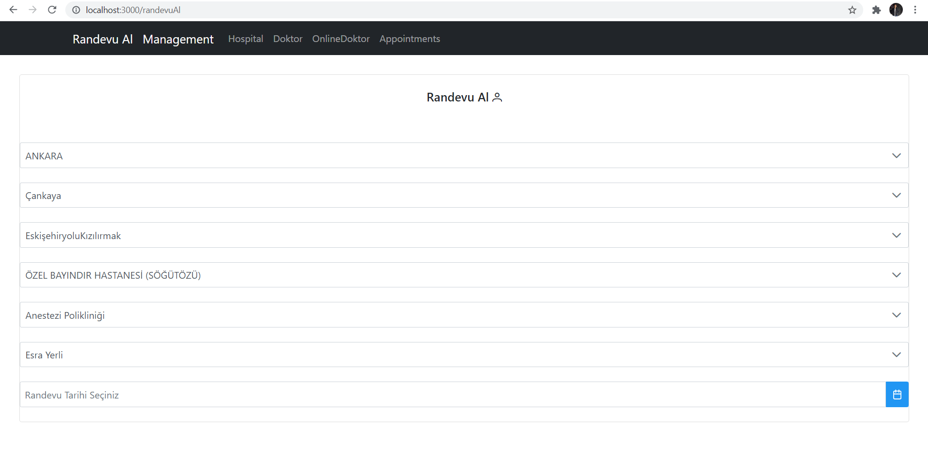Click the profile avatar icon
This screenshot has width=928, height=469.
click(896, 10)
